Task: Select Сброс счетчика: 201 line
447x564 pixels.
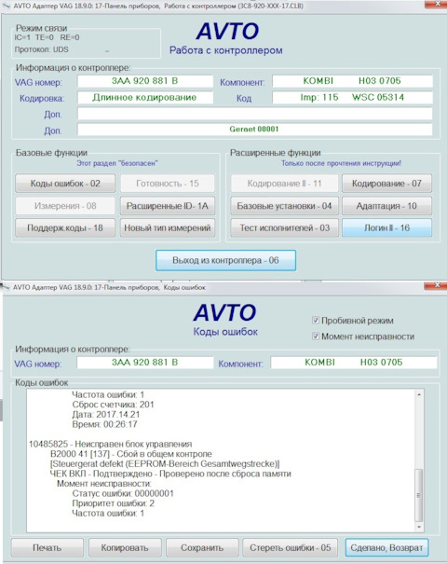Action: 113,405
